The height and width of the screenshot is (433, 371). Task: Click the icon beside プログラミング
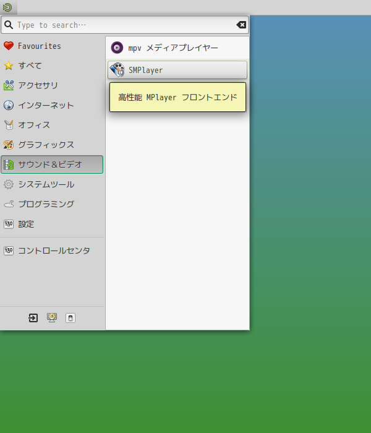[x=9, y=204]
